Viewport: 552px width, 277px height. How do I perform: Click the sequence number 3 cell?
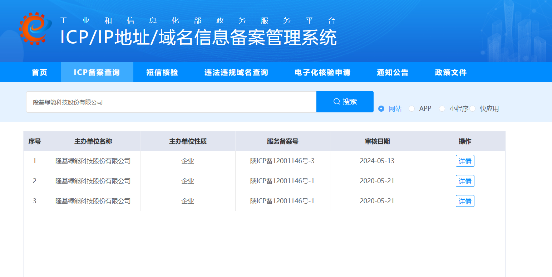click(35, 201)
